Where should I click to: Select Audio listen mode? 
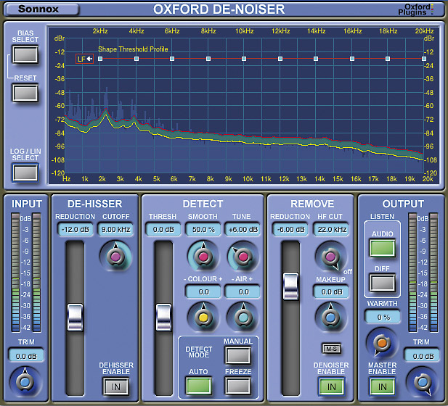click(382, 248)
